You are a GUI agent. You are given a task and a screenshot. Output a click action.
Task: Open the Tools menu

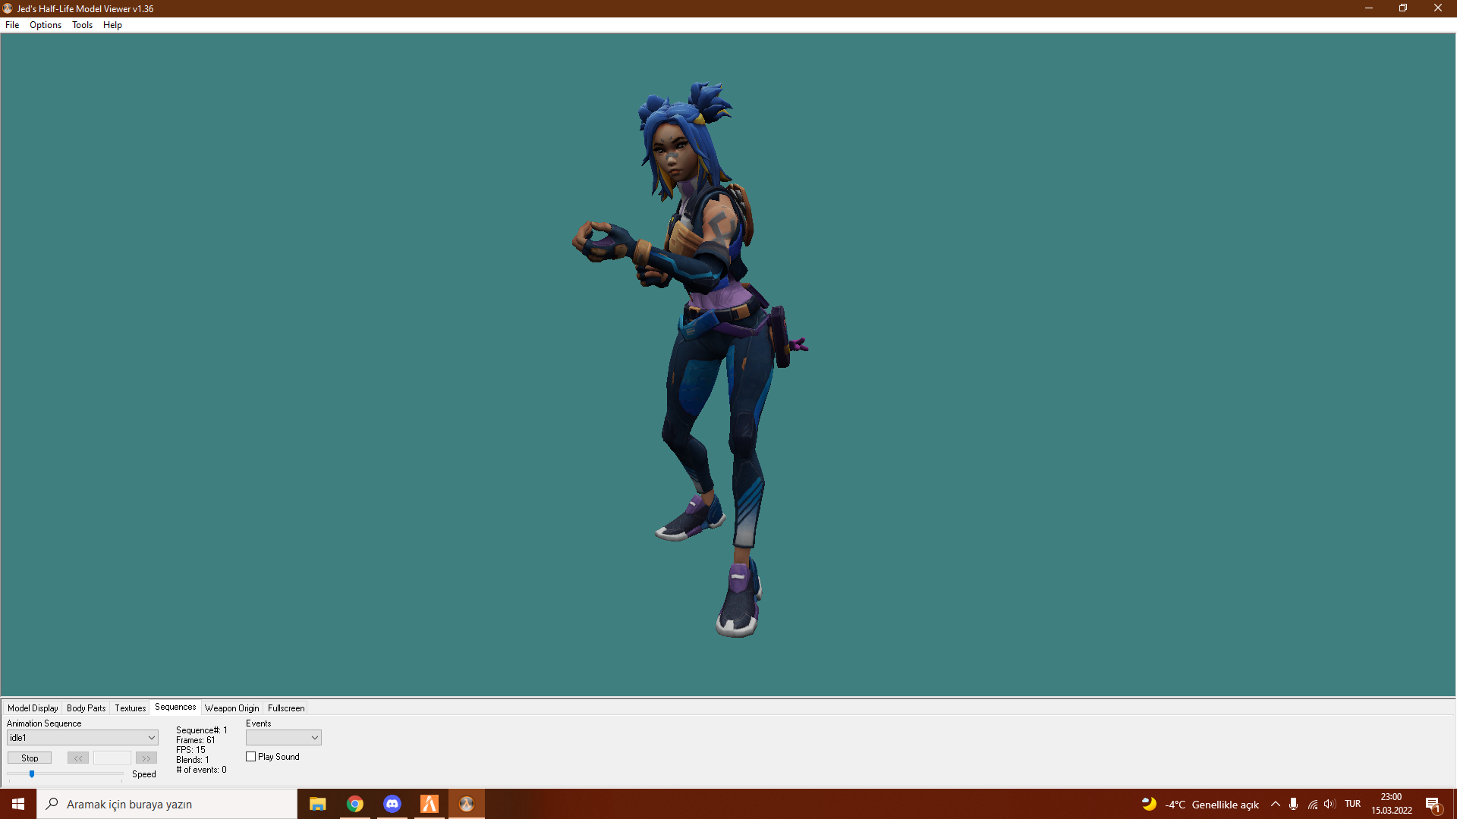[x=82, y=25]
